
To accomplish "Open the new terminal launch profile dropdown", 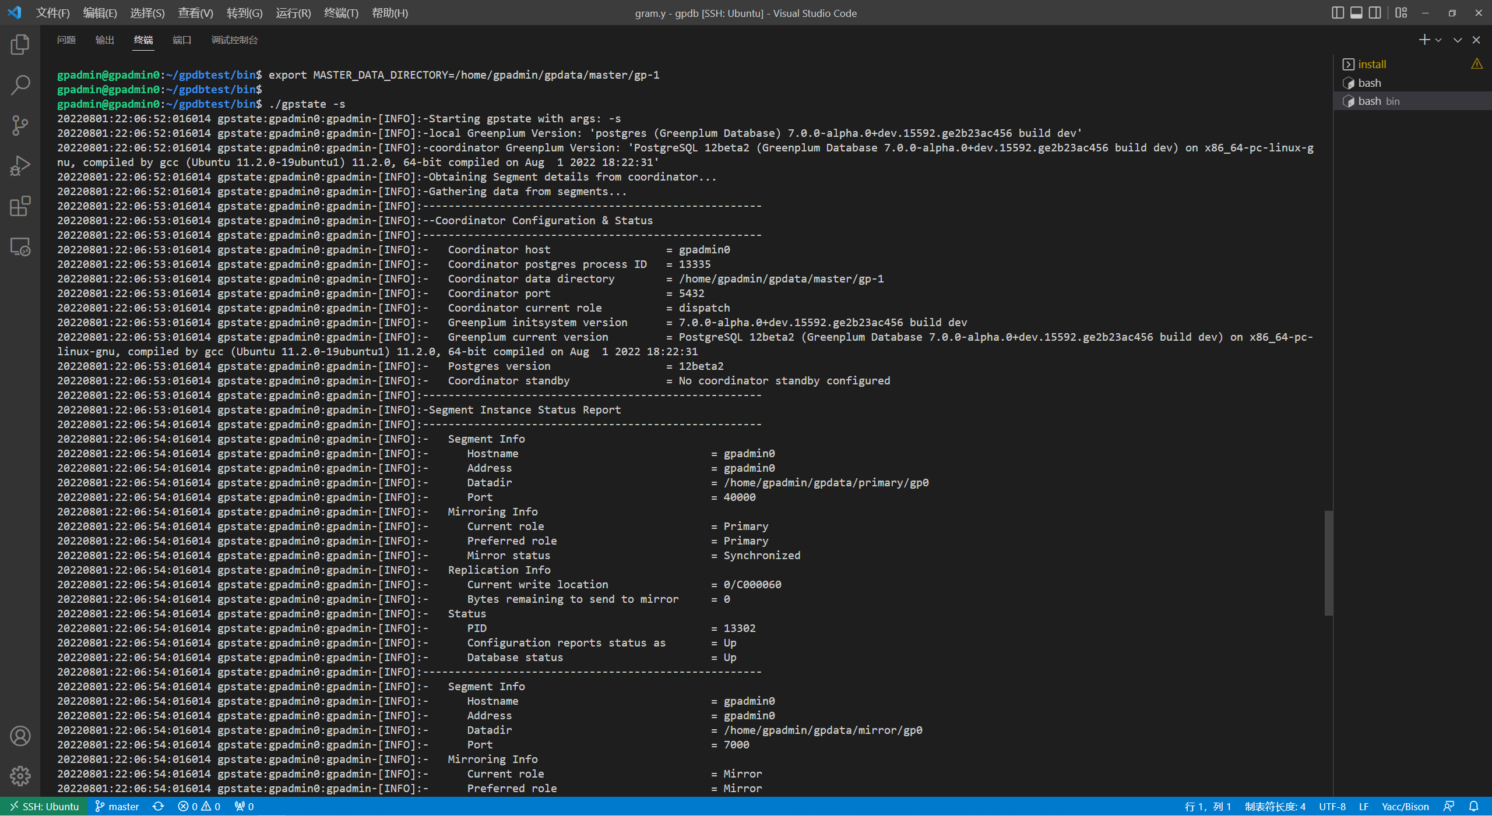I will [1438, 40].
